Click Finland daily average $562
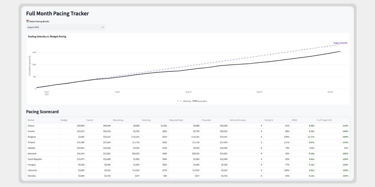The height and width of the screenshot is (187, 375). [165, 142]
